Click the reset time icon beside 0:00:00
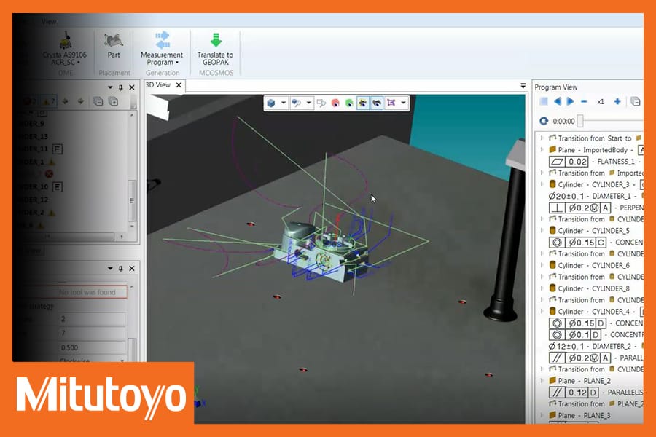 pyautogui.click(x=544, y=122)
